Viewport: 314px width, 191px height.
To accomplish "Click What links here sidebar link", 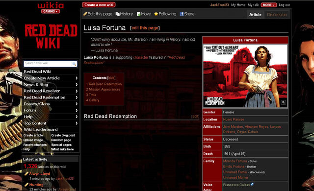I will (x=62, y=149).
